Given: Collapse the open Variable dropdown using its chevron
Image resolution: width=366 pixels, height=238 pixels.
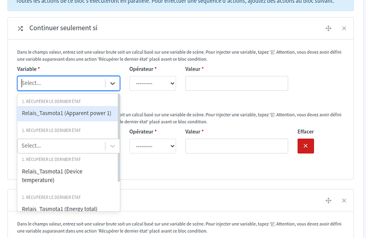Looking at the screenshot, I should click(x=112, y=83).
